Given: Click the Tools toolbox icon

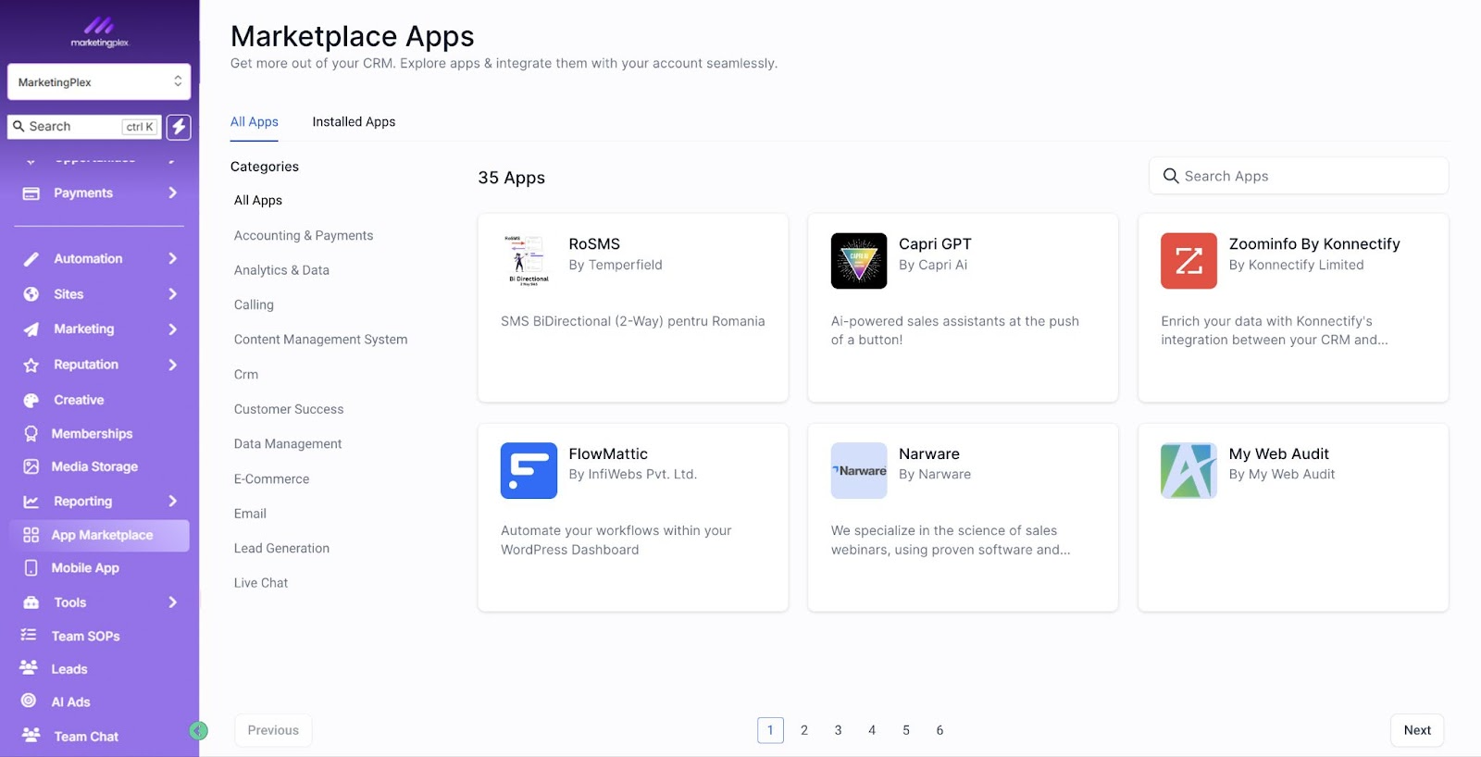Looking at the screenshot, I should (x=31, y=602).
